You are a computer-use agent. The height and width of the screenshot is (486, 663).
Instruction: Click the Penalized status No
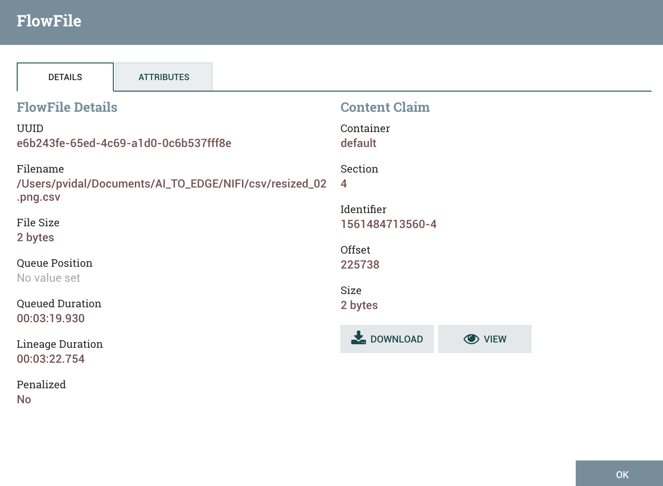(x=24, y=399)
